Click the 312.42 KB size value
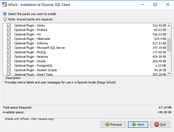 click(159, 25)
